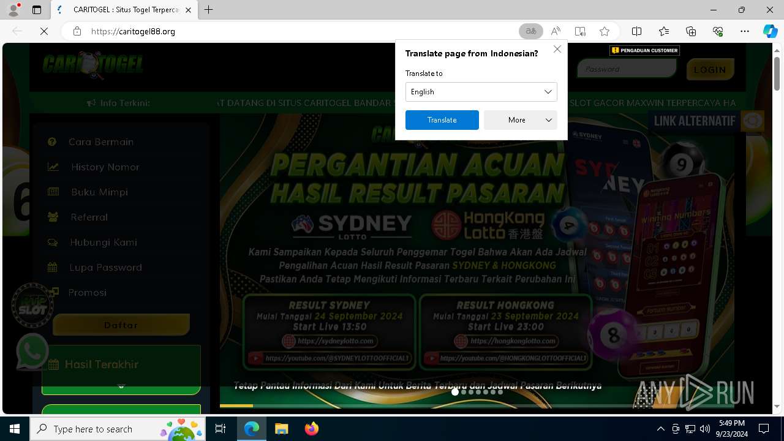
Task: Open Referral menu item
Action: (x=89, y=217)
